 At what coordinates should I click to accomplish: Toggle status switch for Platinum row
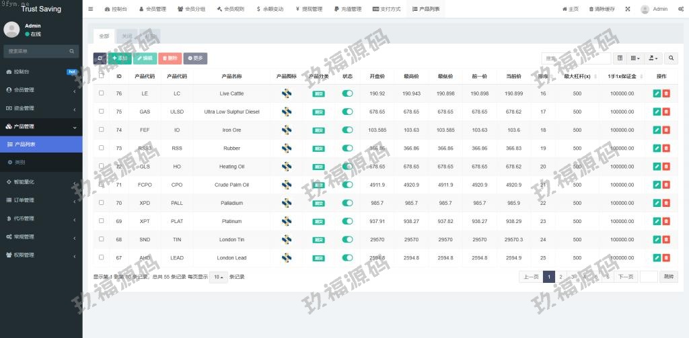[347, 221]
